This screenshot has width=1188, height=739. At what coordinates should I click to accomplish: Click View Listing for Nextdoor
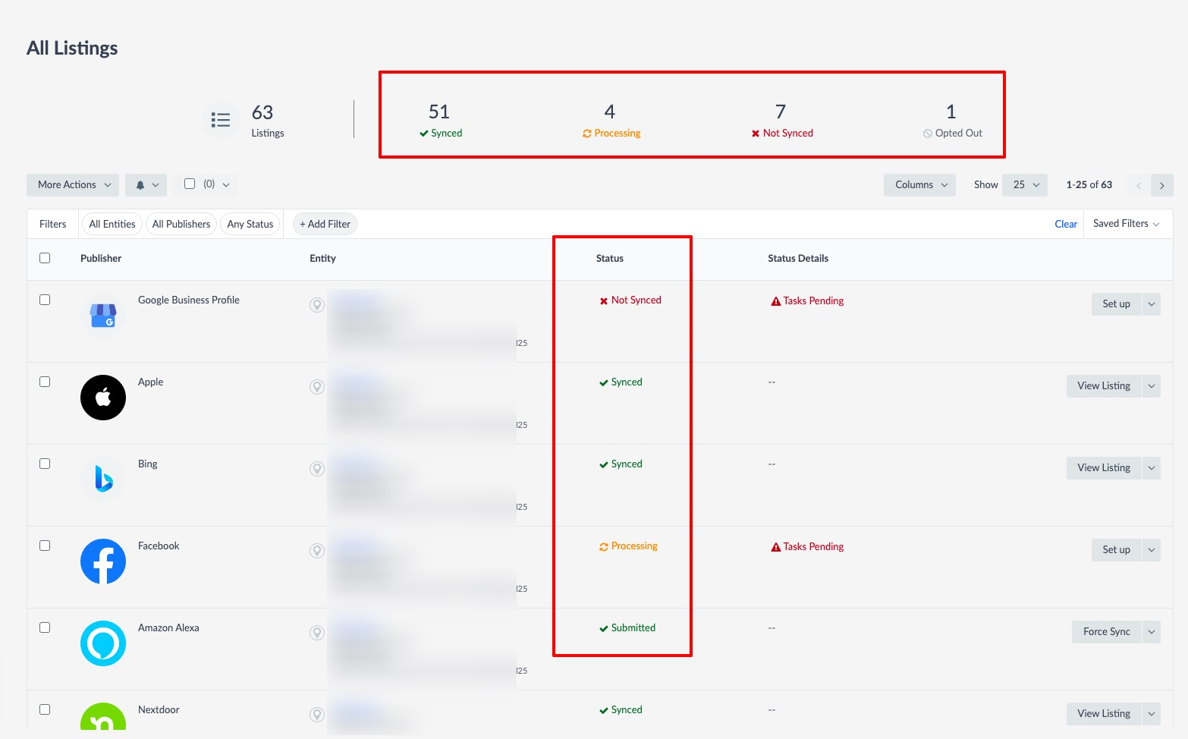(x=1104, y=714)
